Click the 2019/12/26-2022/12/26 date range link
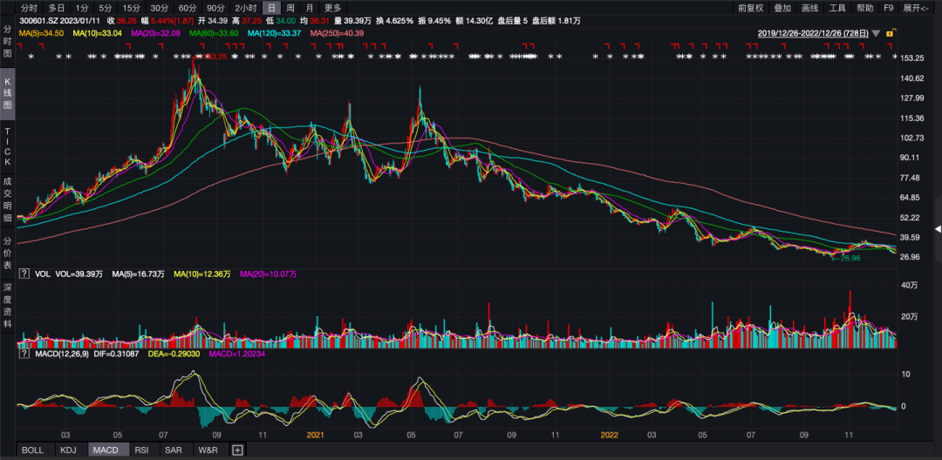 click(x=812, y=33)
